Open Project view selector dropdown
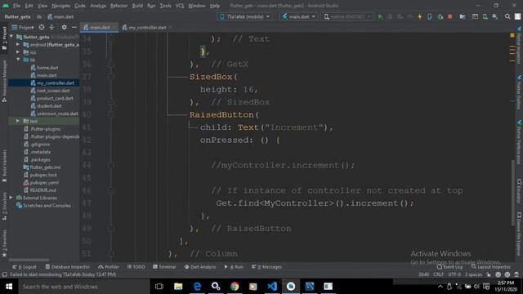523x294 pixels. click(23, 27)
